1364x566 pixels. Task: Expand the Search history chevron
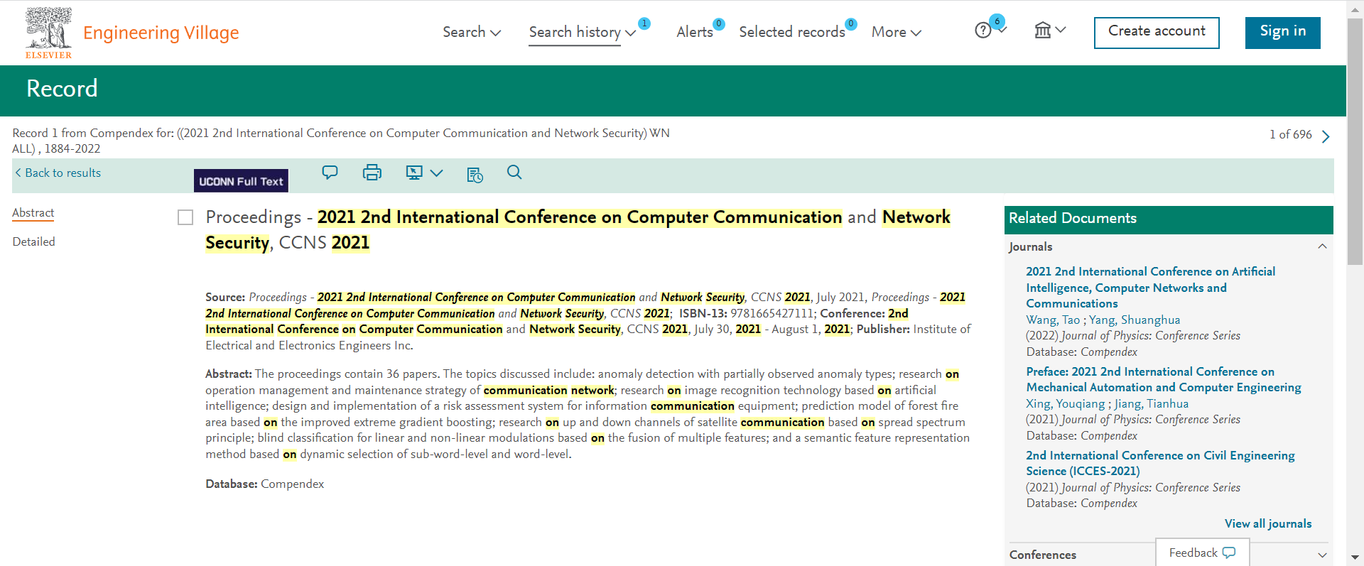[630, 33]
